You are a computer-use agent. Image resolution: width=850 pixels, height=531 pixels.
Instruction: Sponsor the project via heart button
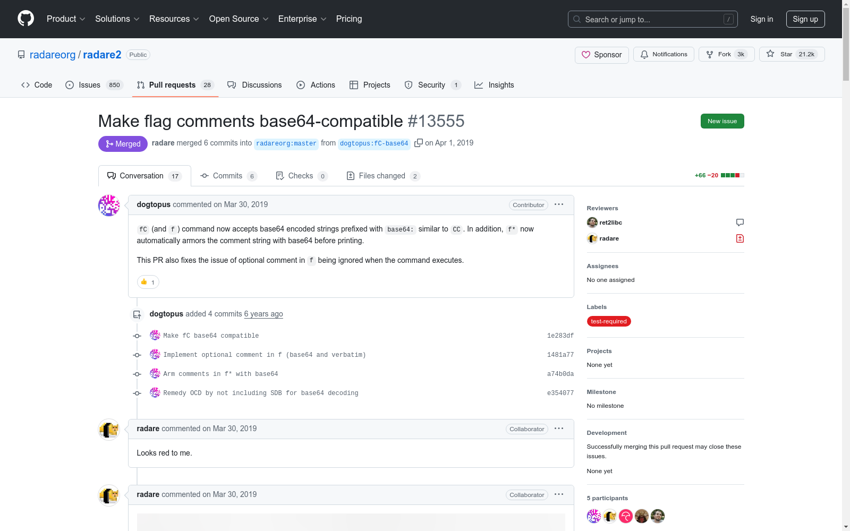602,55
